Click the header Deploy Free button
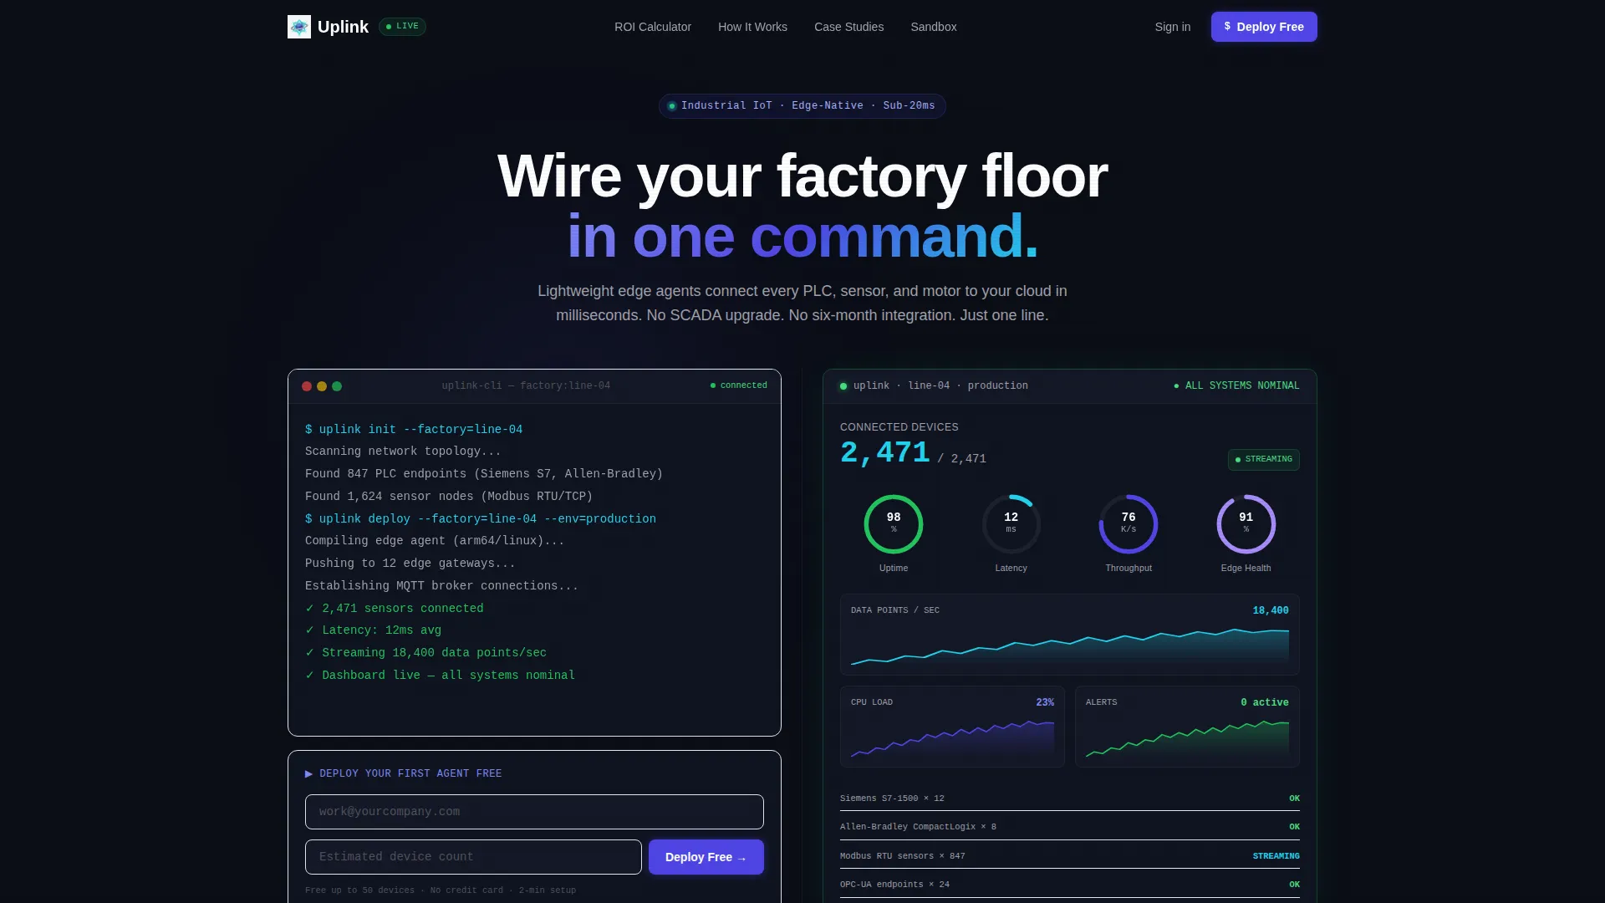 click(1264, 27)
